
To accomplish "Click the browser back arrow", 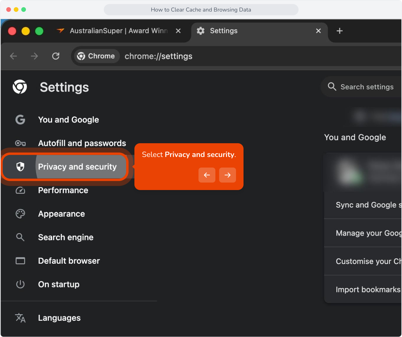I will coord(13,56).
